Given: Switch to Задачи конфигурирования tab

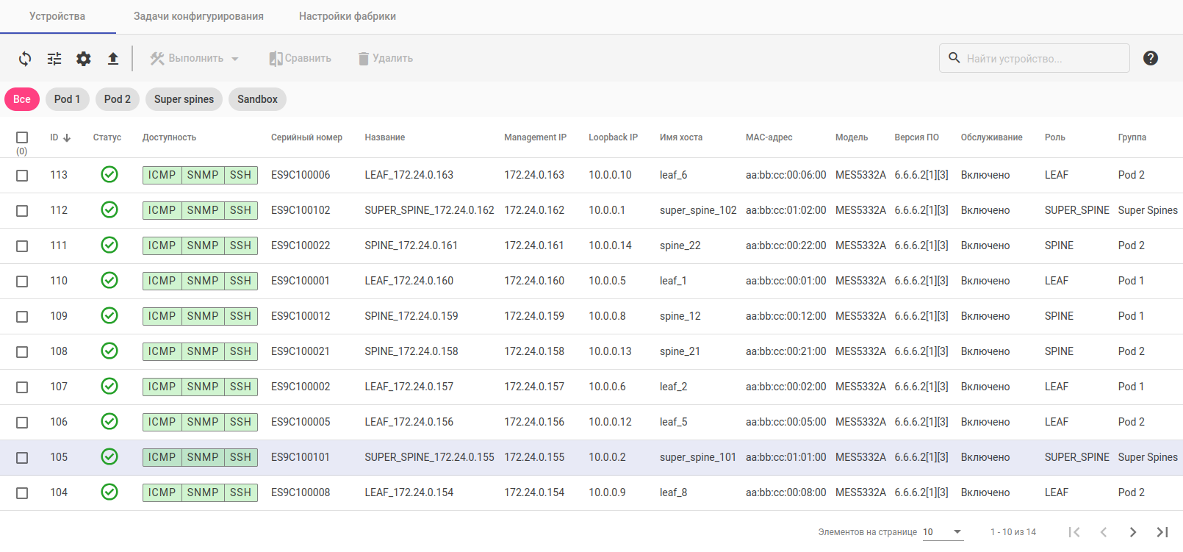Looking at the screenshot, I should [x=198, y=16].
